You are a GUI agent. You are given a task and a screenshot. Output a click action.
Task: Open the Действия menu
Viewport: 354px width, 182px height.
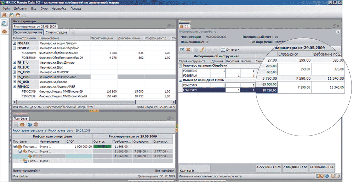point(20,8)
